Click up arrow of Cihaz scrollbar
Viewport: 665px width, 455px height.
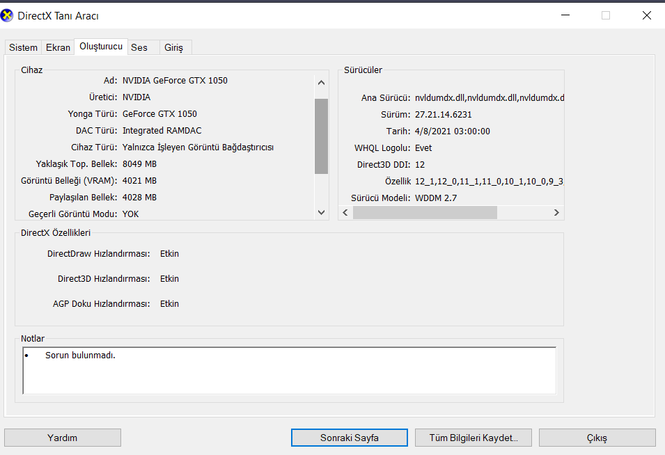[322, 83]
